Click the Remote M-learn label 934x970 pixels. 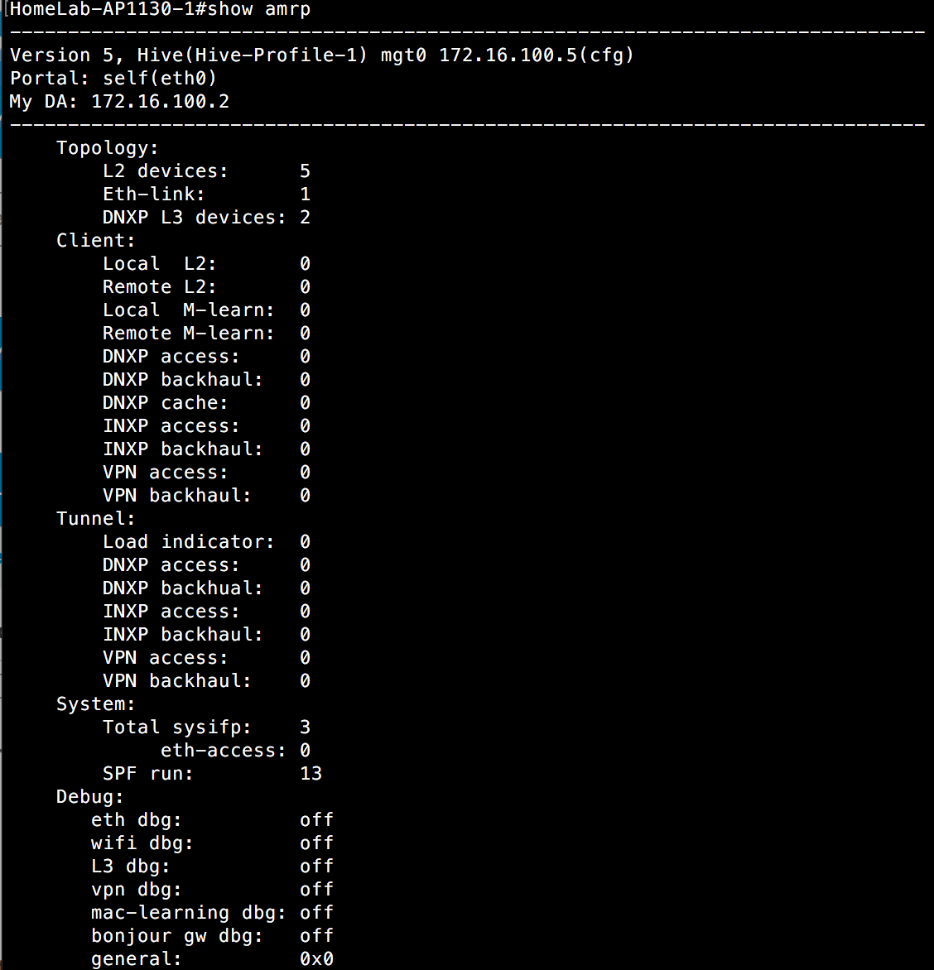(188, 334)
